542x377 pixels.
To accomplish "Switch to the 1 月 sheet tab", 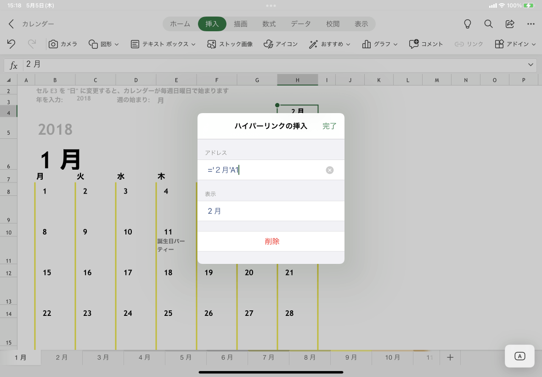I will tap(20, 358).
